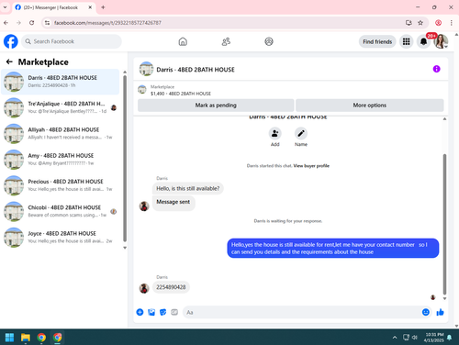Open a new browser tab
Screen dimensions: 459x345
103,7
